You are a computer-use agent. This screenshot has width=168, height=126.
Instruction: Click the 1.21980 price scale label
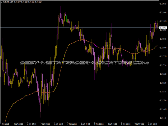[163, 12]
